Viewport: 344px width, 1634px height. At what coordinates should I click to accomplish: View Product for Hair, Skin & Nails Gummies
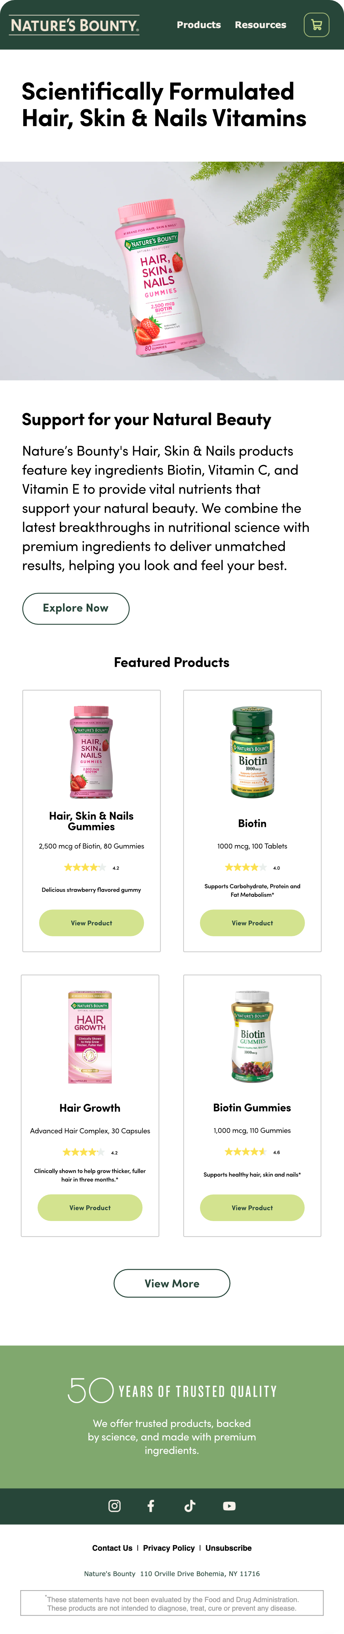click(91, 922)
